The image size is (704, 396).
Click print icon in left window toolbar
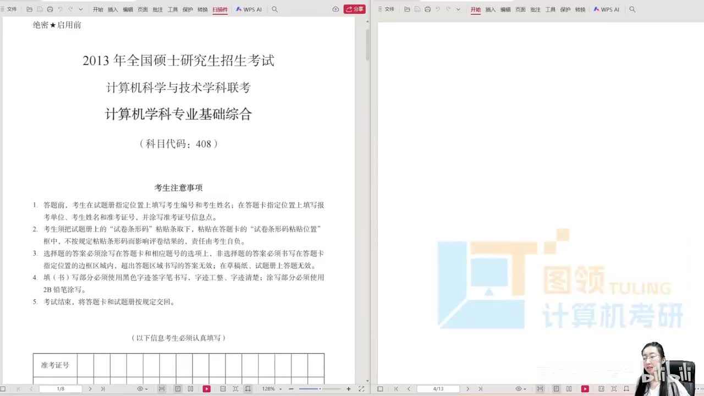[50, 9]
